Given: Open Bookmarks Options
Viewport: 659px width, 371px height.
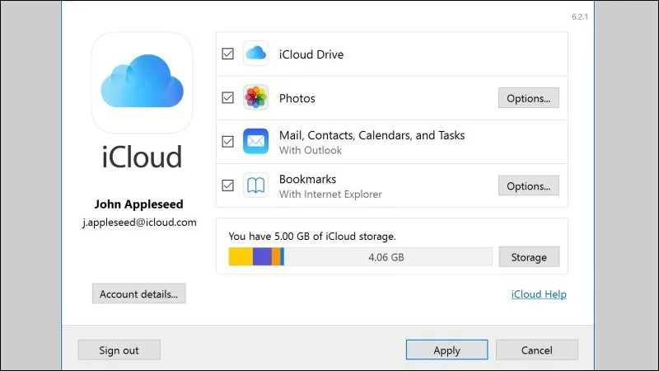Looking at the screenshot, I should [529, 185].
